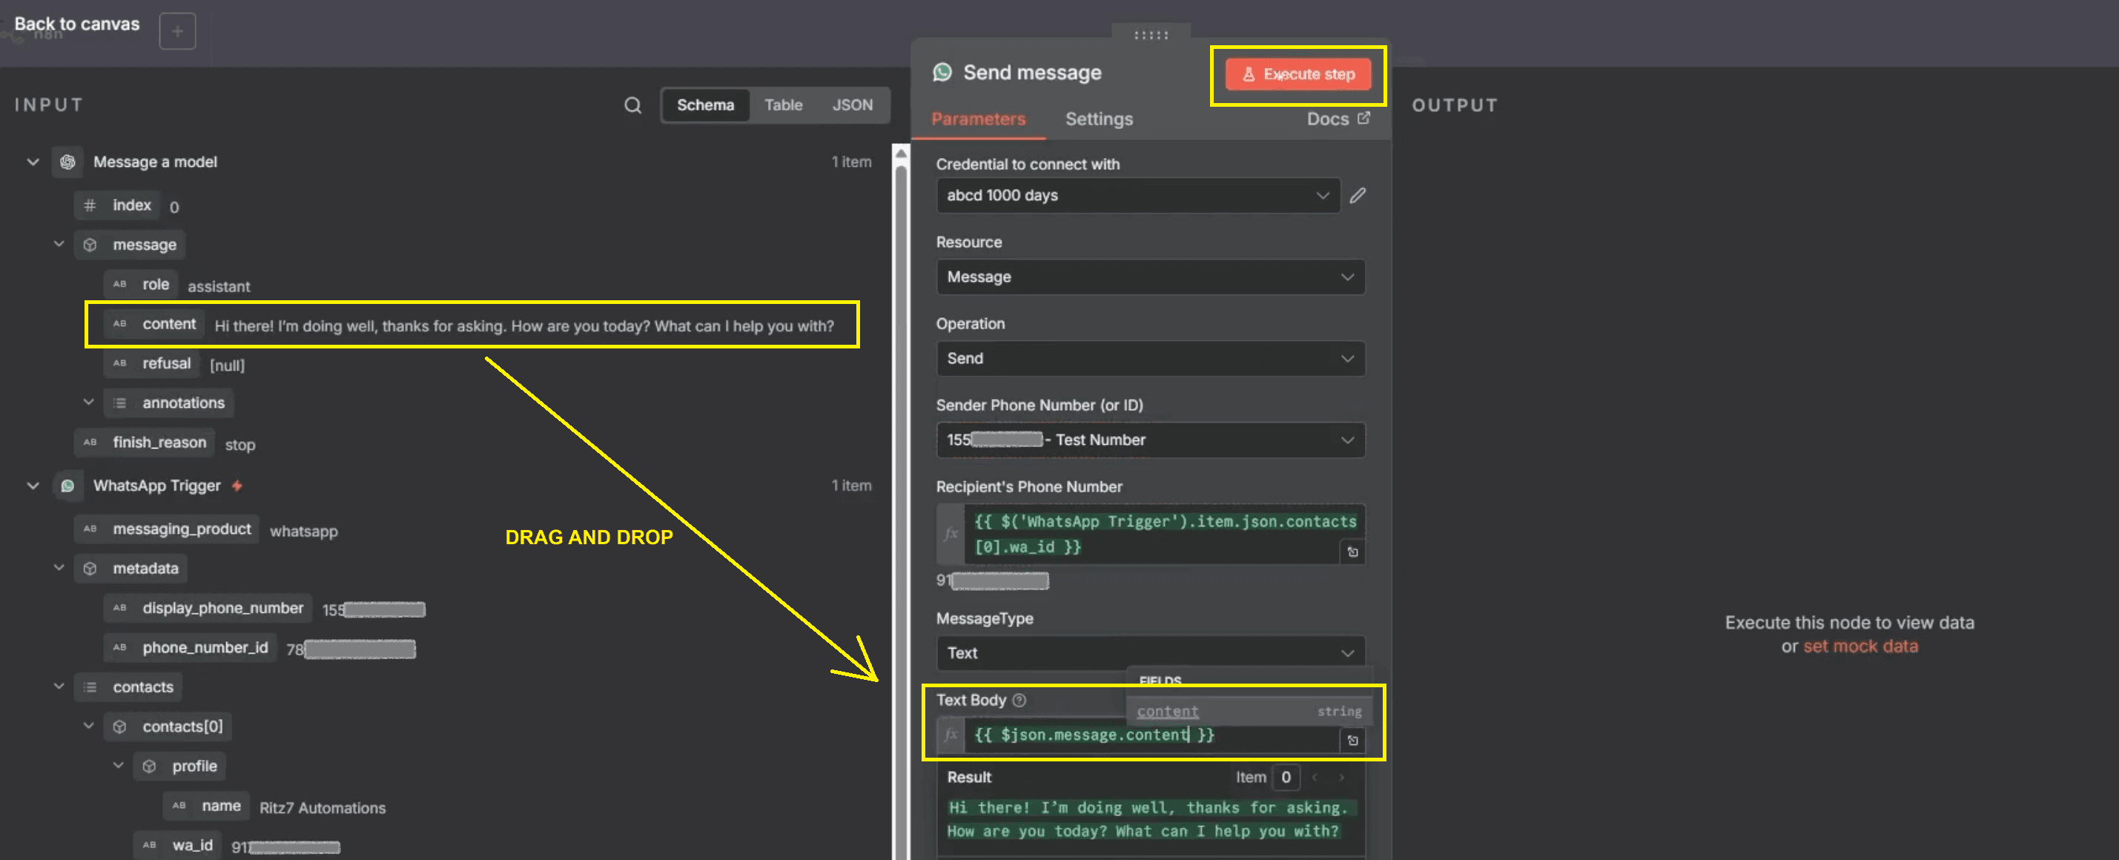Click the cube icon of message node
2119x860 pixels.
[90, 245]
